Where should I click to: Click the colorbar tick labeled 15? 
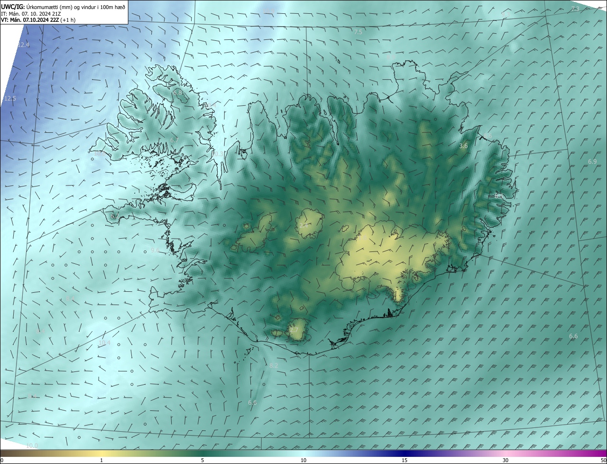[405, 460]
